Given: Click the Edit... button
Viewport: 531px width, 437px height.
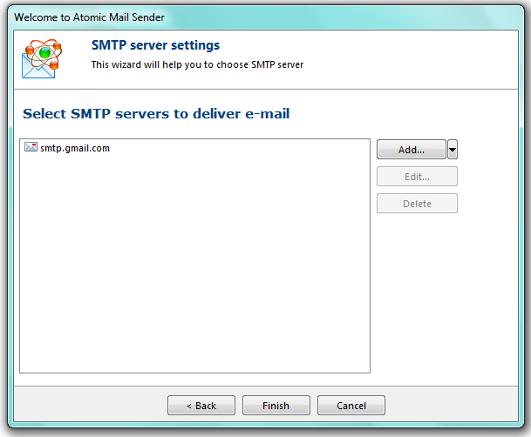Looking at the screenshot, I should pyautogui.click(x=417, y=177).
